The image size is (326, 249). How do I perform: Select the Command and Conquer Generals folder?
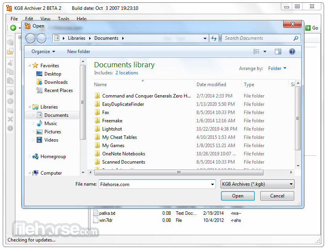click(x=146, y=96)
